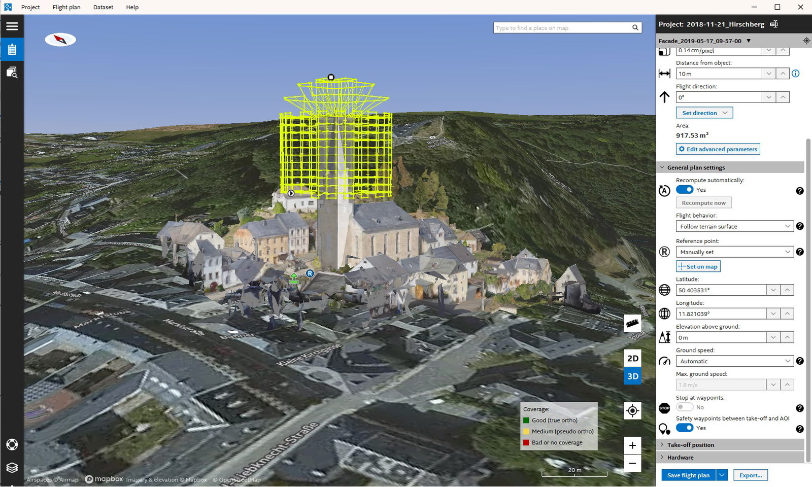Enable Stop at waypoints
Screen dimensions: 812x487
tap(684, 407)
